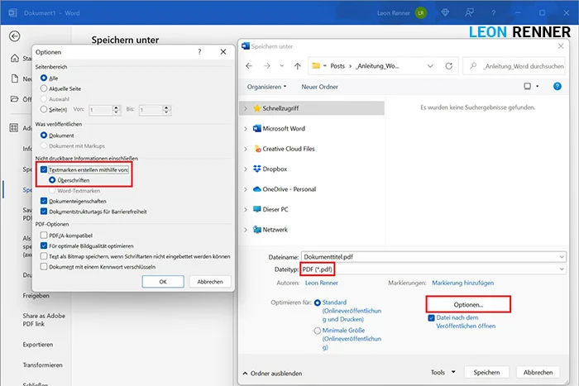The height and width of the screenshot is (386, 579).
Task: Select the Minimale Größe radio button
Action: (x=318, y=331)
